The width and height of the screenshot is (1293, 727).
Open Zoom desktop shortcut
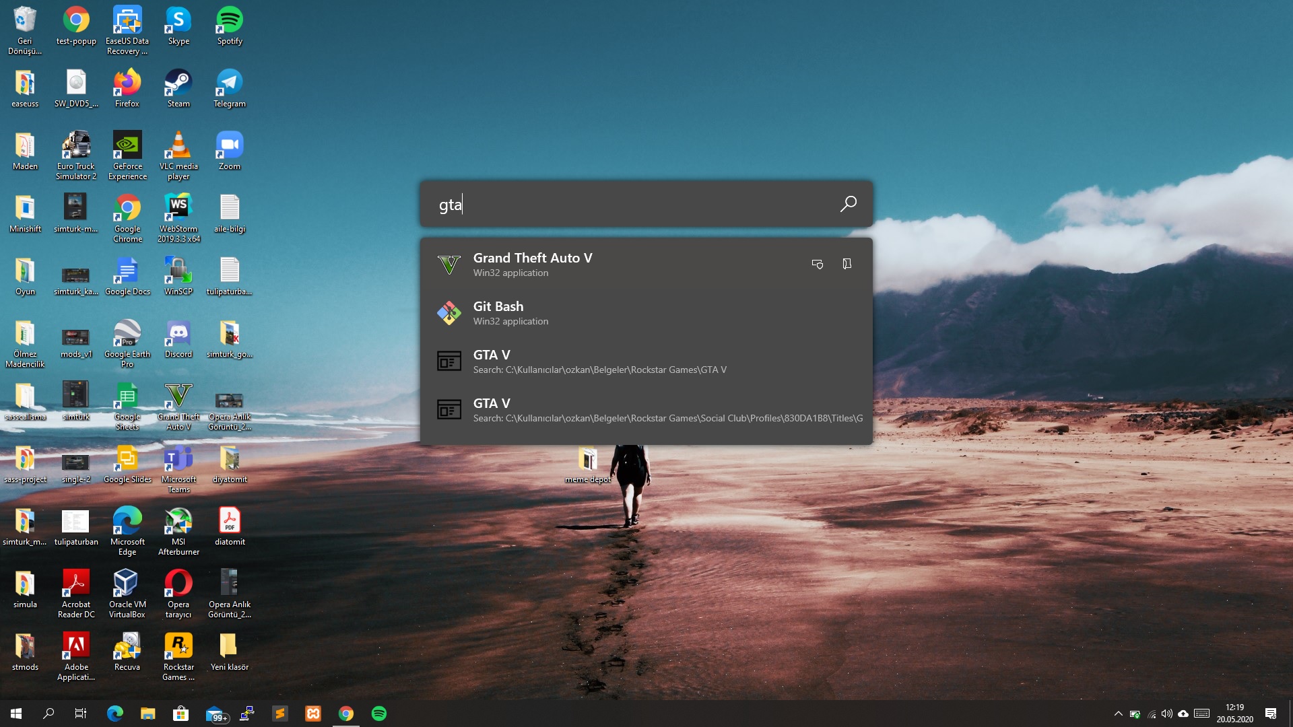[230, 151]
